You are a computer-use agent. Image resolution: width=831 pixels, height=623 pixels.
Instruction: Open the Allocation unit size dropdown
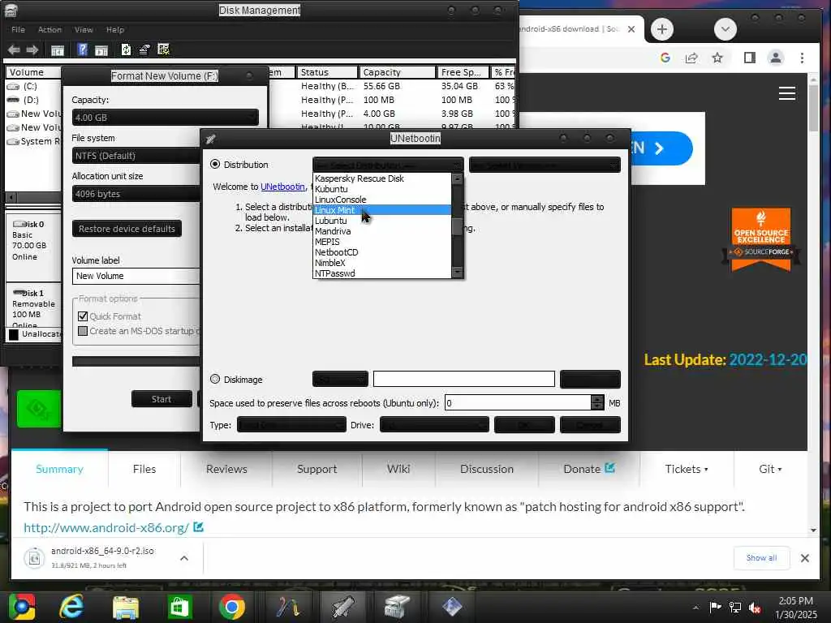pos(136,193)
